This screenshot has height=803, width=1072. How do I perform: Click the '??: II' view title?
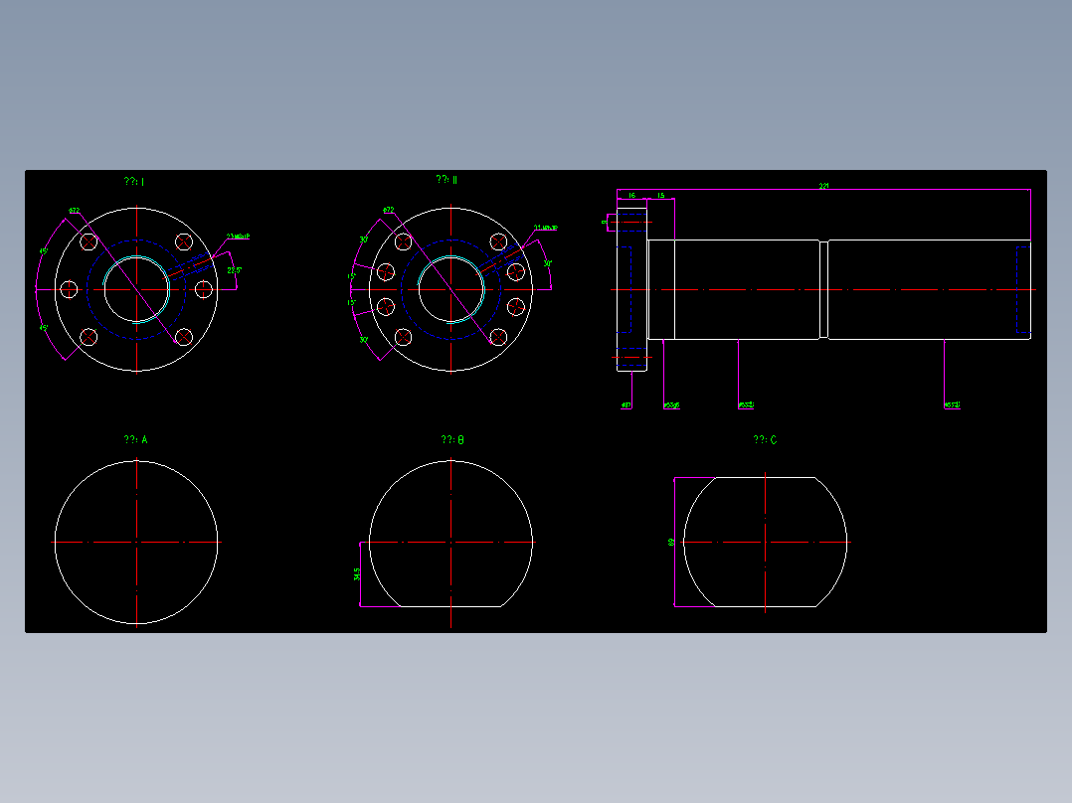coord(447,180)
